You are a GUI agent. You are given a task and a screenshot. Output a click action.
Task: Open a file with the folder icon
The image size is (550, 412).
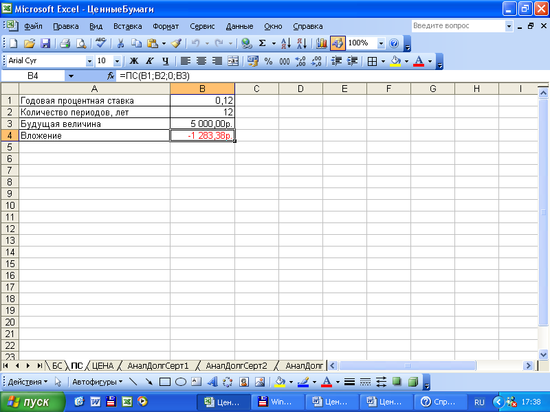coord(30,43)
